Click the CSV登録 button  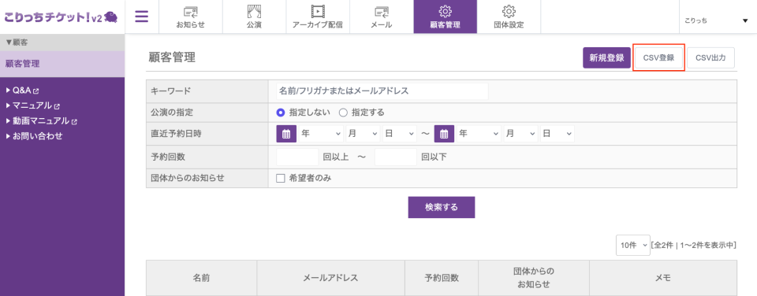click(659, 57)
